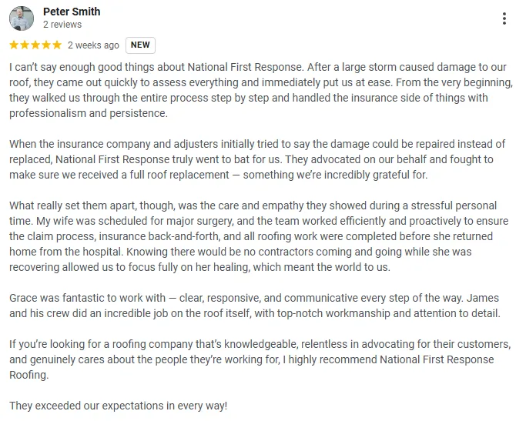Image resolution: width=526 pixels, height=421 pixels.
Task: Click the line 'They exceeded our expectations in every way!'
Action: tap(118, 406)
